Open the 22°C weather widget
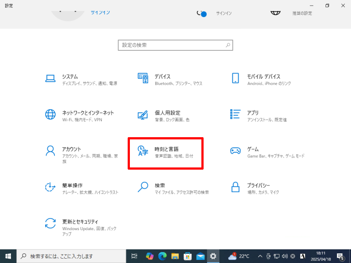Viewport: 351px width, 263px height. (x=238, y=256)
